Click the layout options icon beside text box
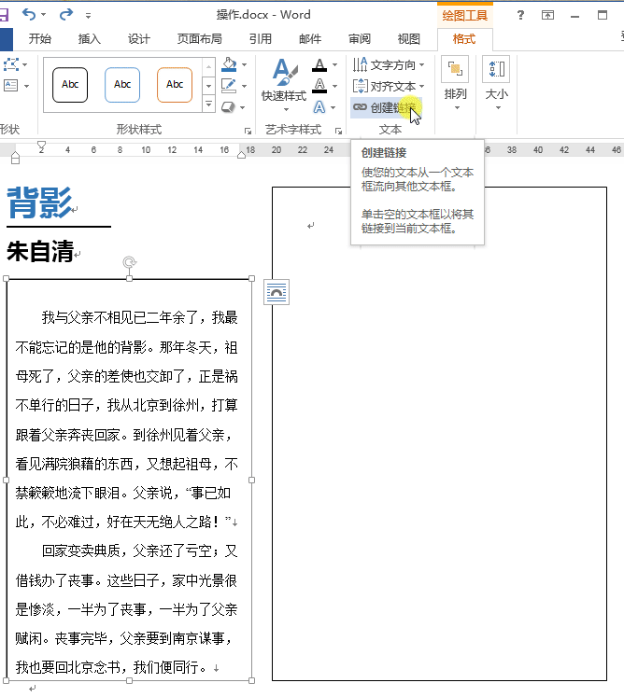This screenshot has width=624, height=697. (277, 292)
